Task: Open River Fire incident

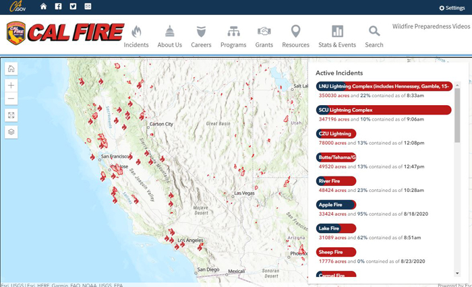Action: pos(336,181)
